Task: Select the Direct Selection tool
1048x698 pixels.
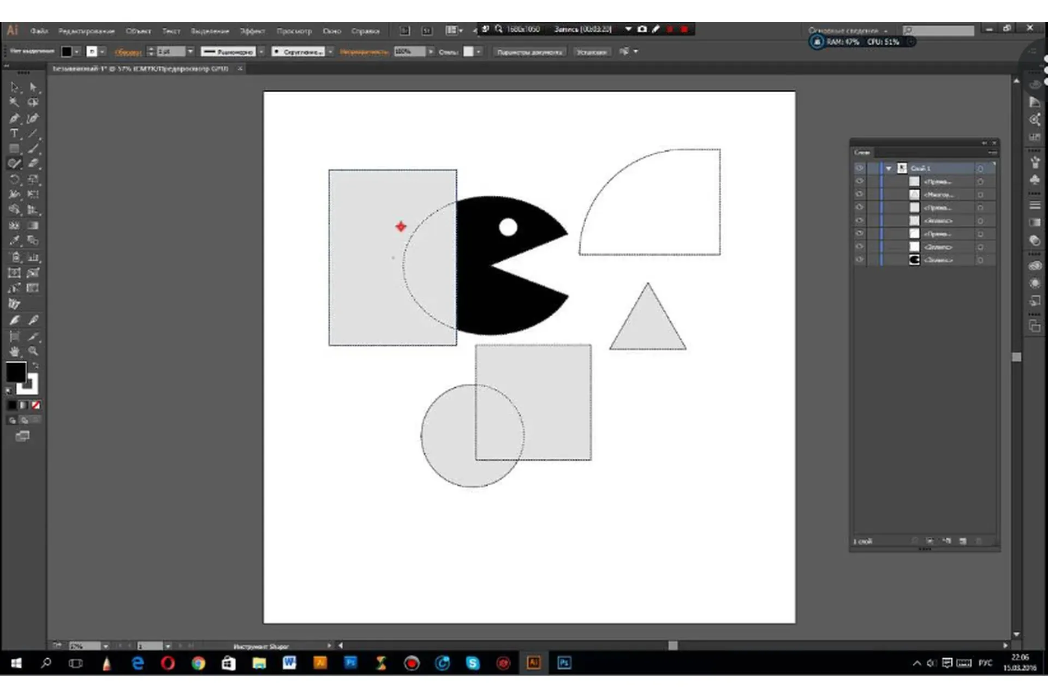Action: point(33,87)
